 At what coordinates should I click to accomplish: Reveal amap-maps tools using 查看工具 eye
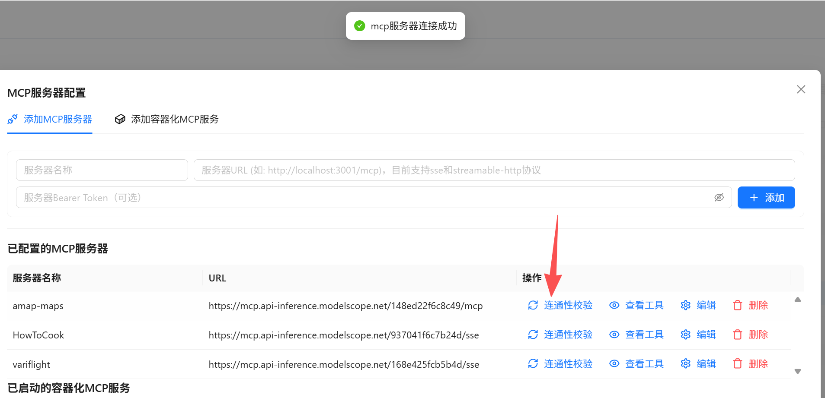614,305
